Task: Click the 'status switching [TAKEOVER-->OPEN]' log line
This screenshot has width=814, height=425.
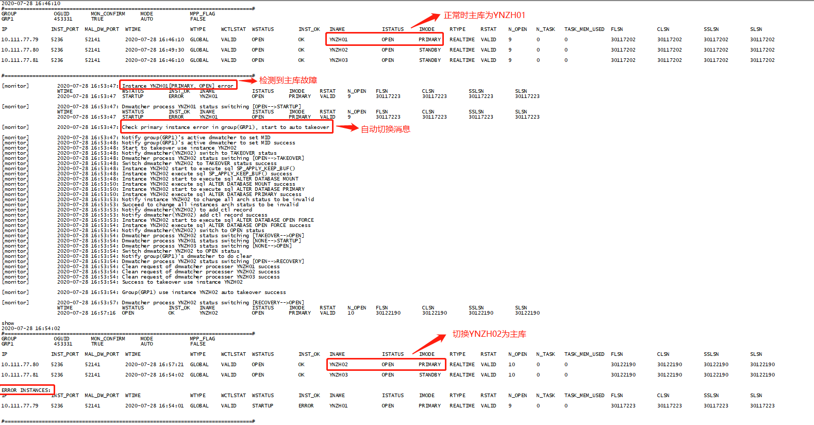Action: [213, 236]
